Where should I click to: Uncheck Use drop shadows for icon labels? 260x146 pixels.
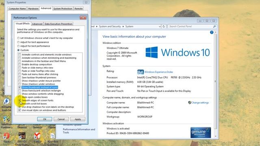19,107
